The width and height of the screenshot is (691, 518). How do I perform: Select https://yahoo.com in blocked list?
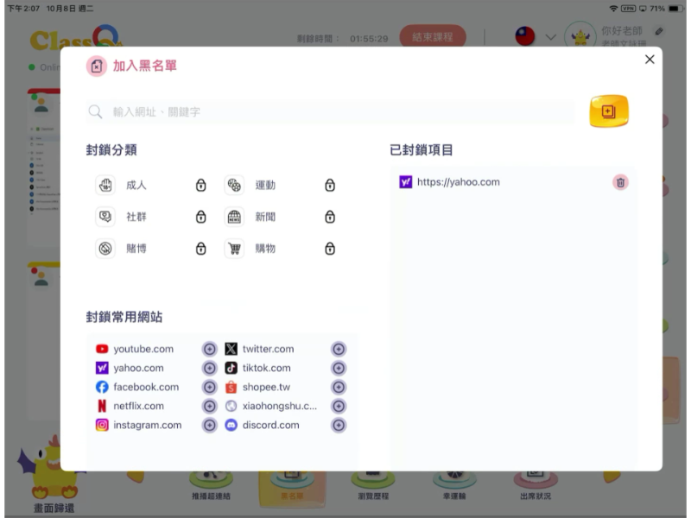pyautogui.click(x=458, y=182)
